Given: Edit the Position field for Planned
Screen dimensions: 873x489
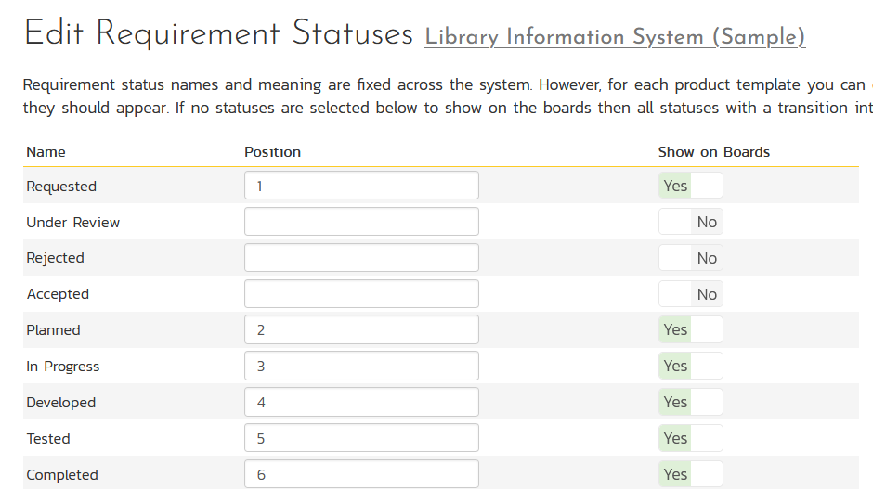Looking at the screenshot, I should point(361,329).
